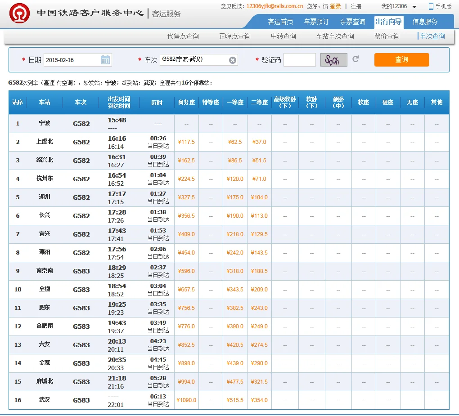This screenshot has height=416, width=459.
Task: Click the mobile version phone icon
Action: pyautogui.click(x=431, y=6)
